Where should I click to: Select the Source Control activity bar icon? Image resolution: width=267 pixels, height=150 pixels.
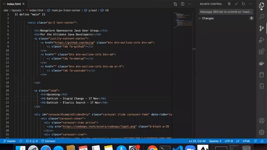[262, 28]
